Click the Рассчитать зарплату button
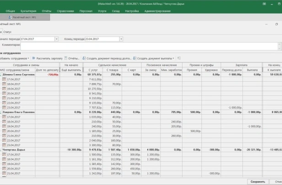Screen dimensions: 282x185 tap(49, 58)
